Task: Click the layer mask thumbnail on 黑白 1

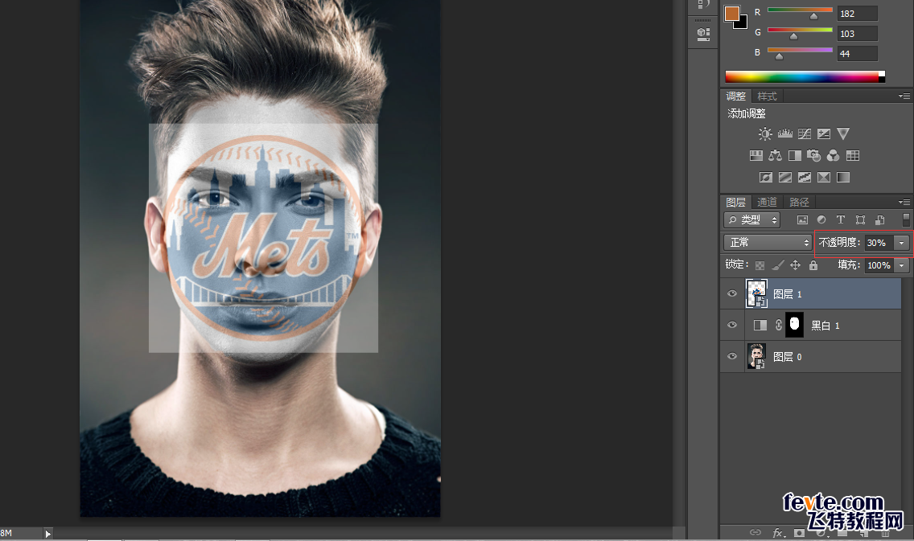Action: coord(794,325)
